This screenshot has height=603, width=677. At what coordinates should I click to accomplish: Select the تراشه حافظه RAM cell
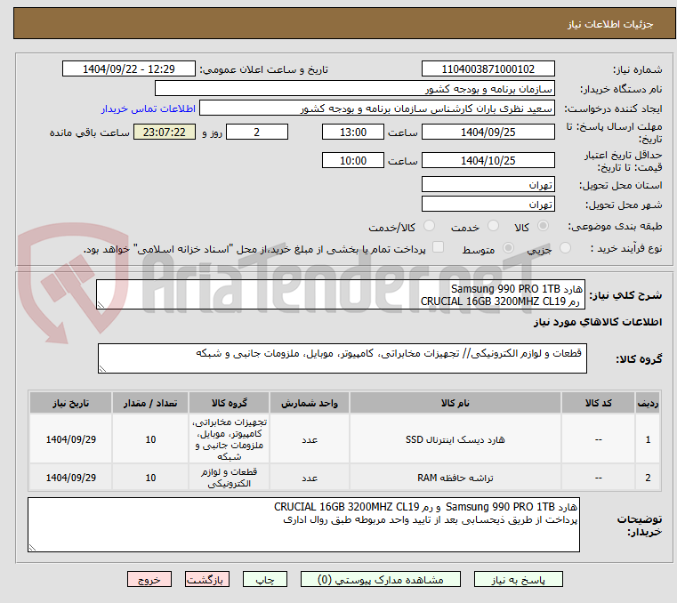click(455, 478)
